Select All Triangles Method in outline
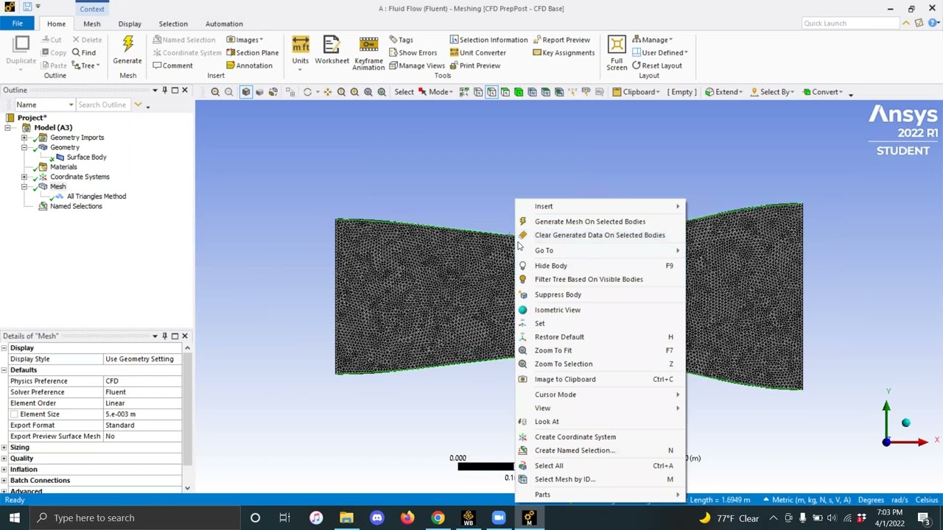Screen dimensions: 943x530 coord(96,197)
